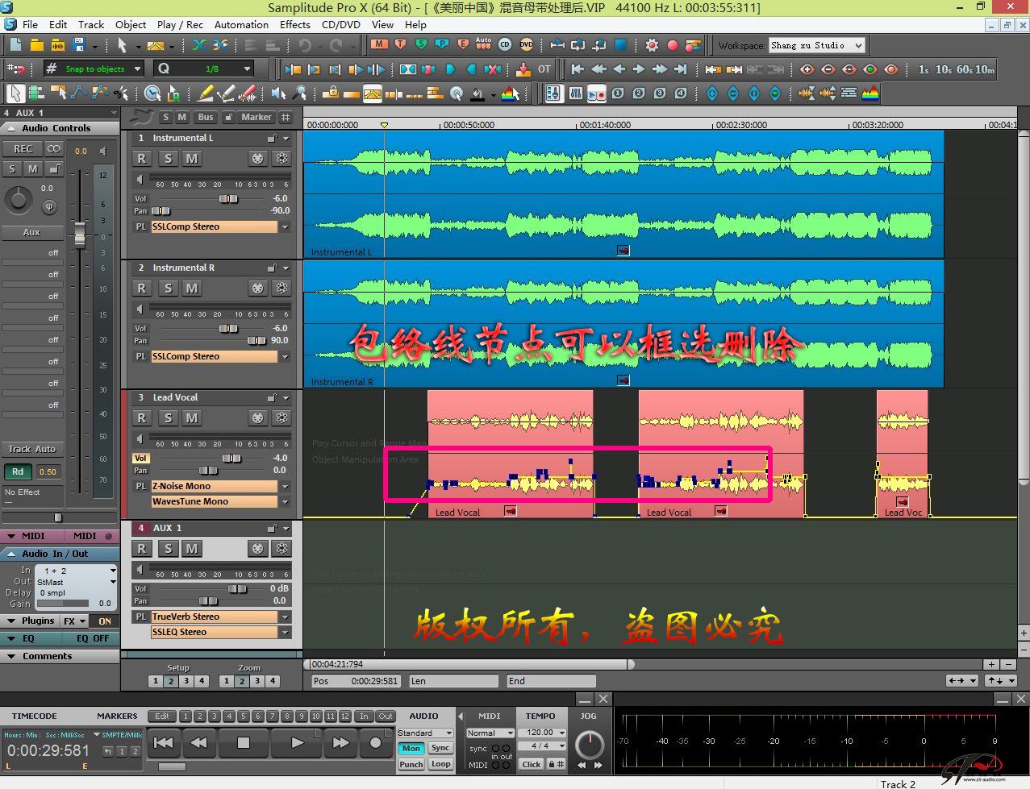Open system options via gear icon
This screenshot has height=789, width=1030.
pos(652,45)
